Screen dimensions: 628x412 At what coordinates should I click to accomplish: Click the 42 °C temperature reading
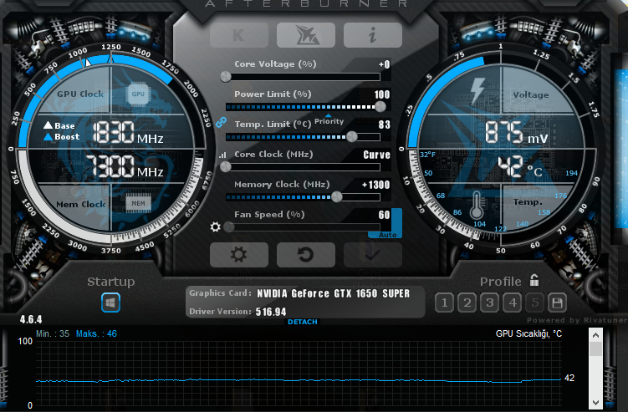(520, 166)
